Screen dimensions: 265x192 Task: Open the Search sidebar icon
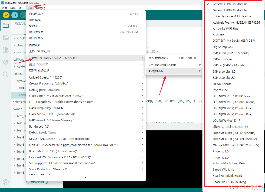click(6, 74)
